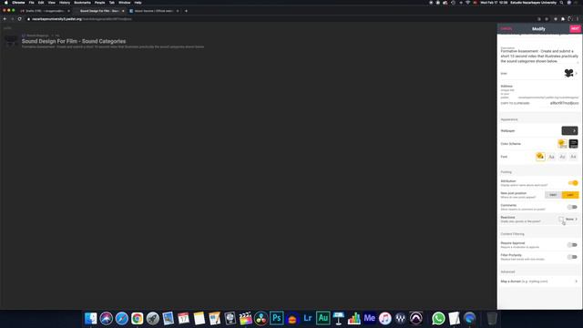583x328 pixels.
Task: Open the Wallpaper chooser
Action: pos(569,130)
